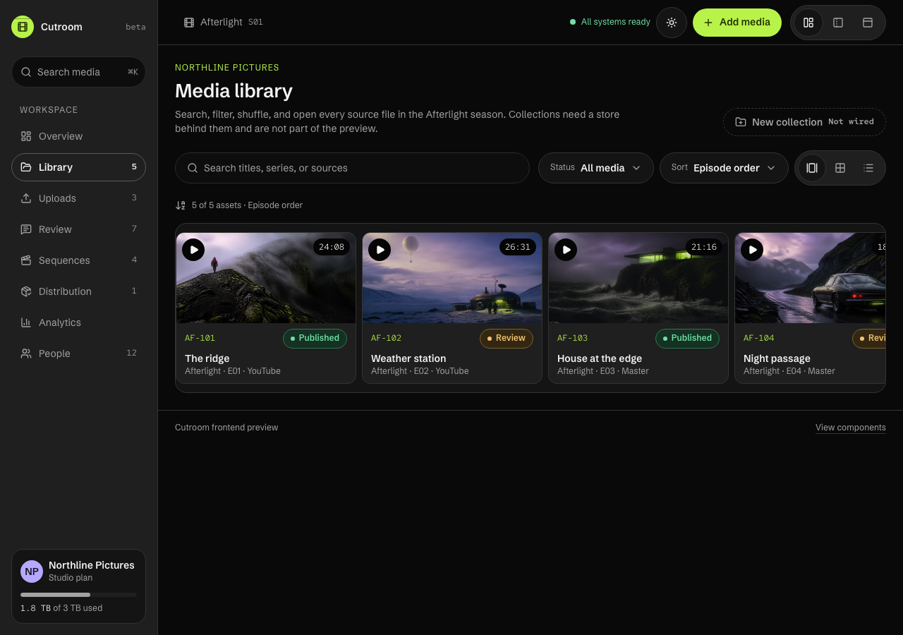Switch to the collapsed sidebar layout icon
Image resolution: width=903 pixels, height=635 pixels.
click(x=838, y=23)
